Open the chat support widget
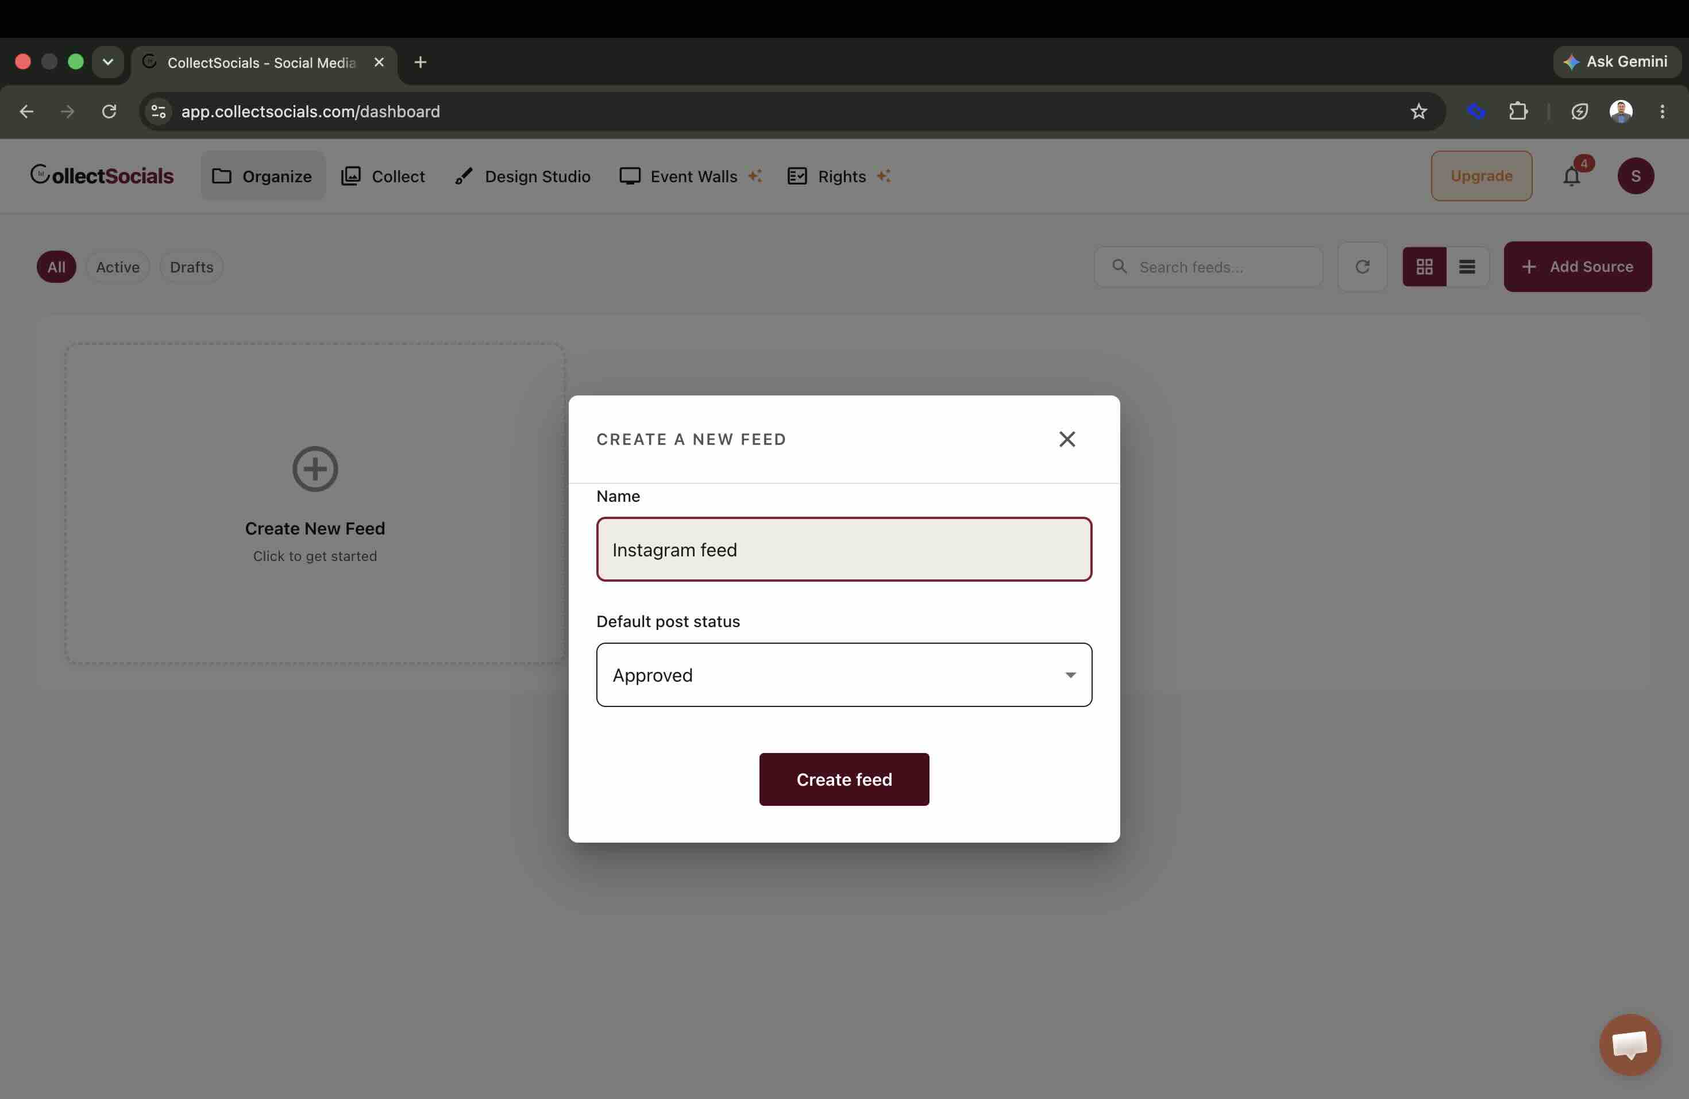This screenshot has width=1689, height=1099. coord(1630,1045)
